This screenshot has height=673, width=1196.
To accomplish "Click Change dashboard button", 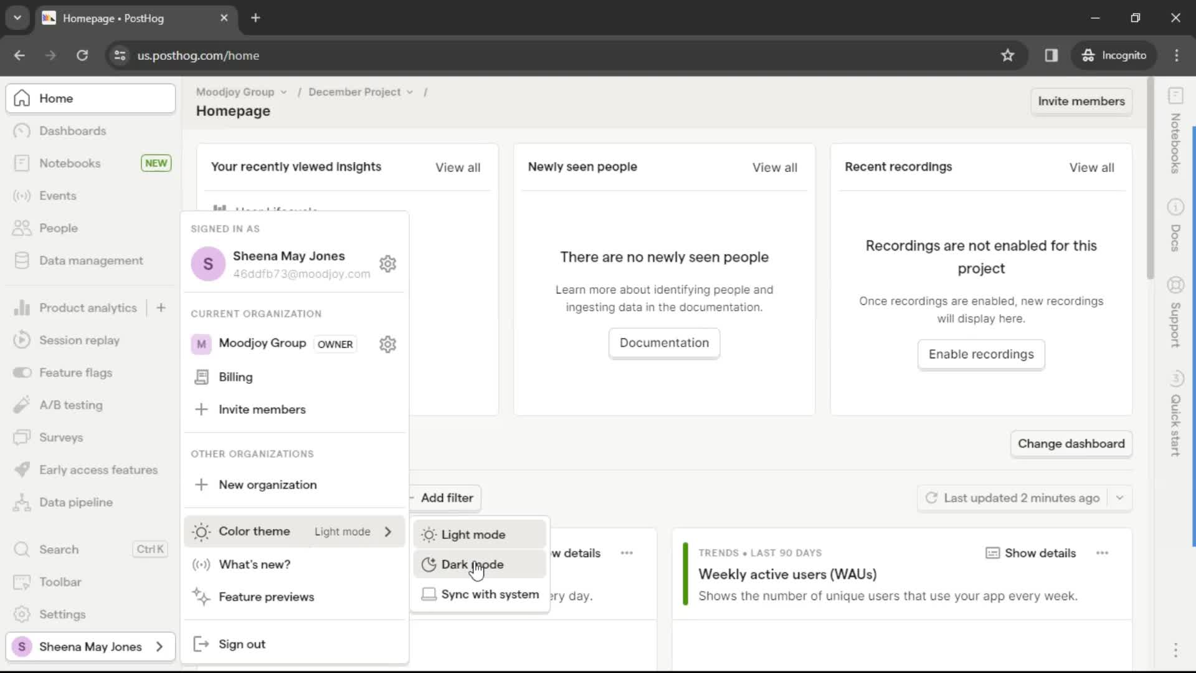I will [x=1071, y=444].
